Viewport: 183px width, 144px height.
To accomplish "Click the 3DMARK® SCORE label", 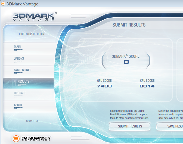I will (126, 56).
